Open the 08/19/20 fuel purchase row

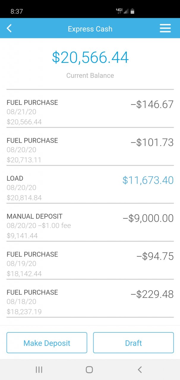(x=90, y=264)
